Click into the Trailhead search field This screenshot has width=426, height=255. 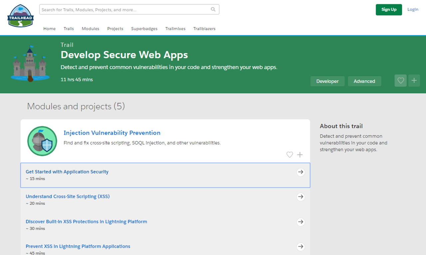point(125,10)
